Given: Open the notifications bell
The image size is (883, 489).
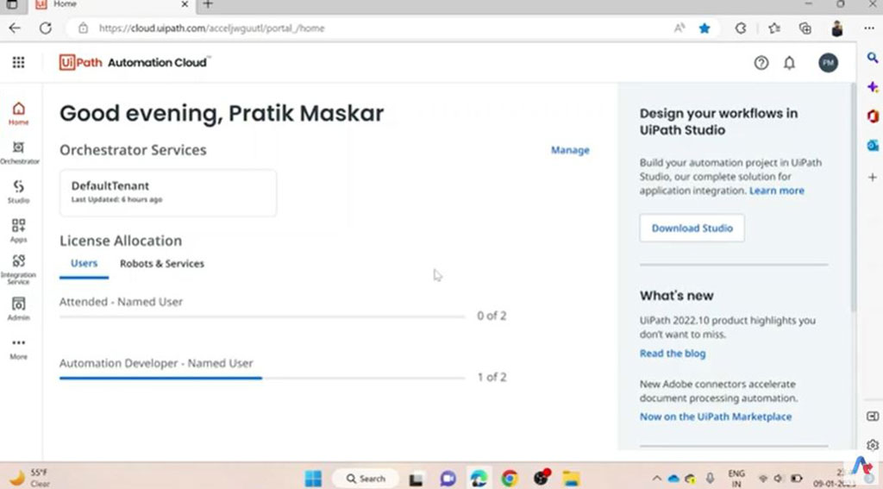Looking at the screenshot, I should pyautogui.click(x=790, y=63).
